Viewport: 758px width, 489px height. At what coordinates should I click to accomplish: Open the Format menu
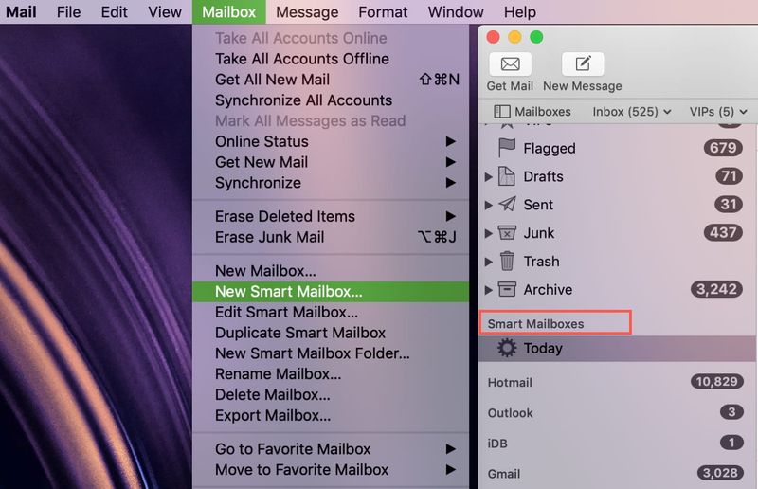(x=383, y=11)
